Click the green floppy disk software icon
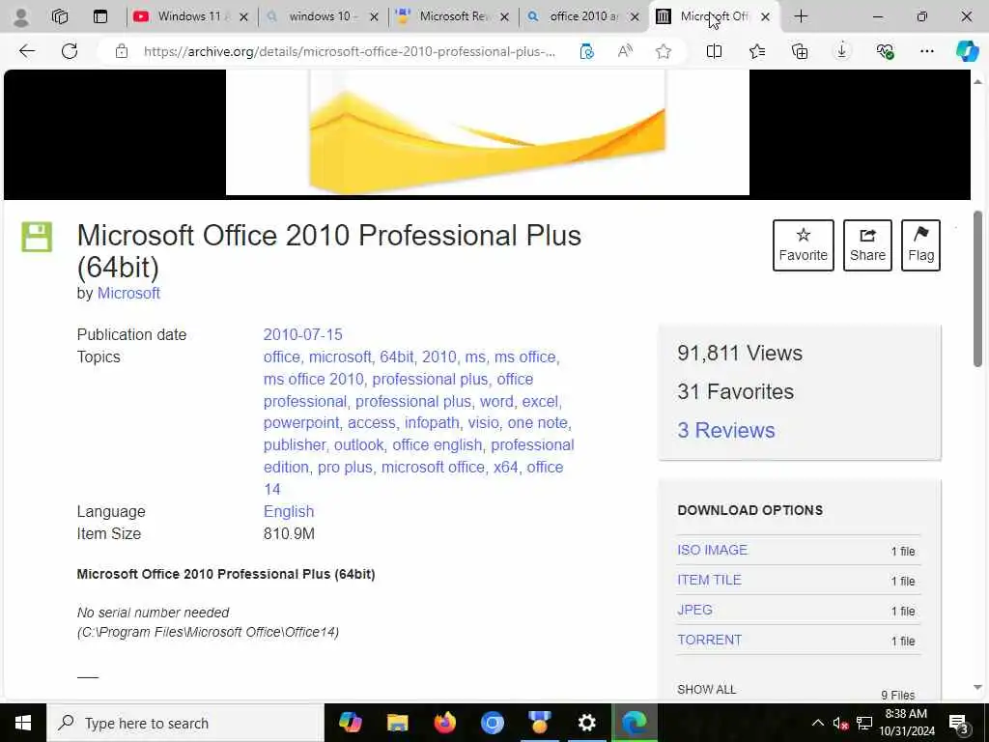This screenshot has height=742, width=989. 37,237
